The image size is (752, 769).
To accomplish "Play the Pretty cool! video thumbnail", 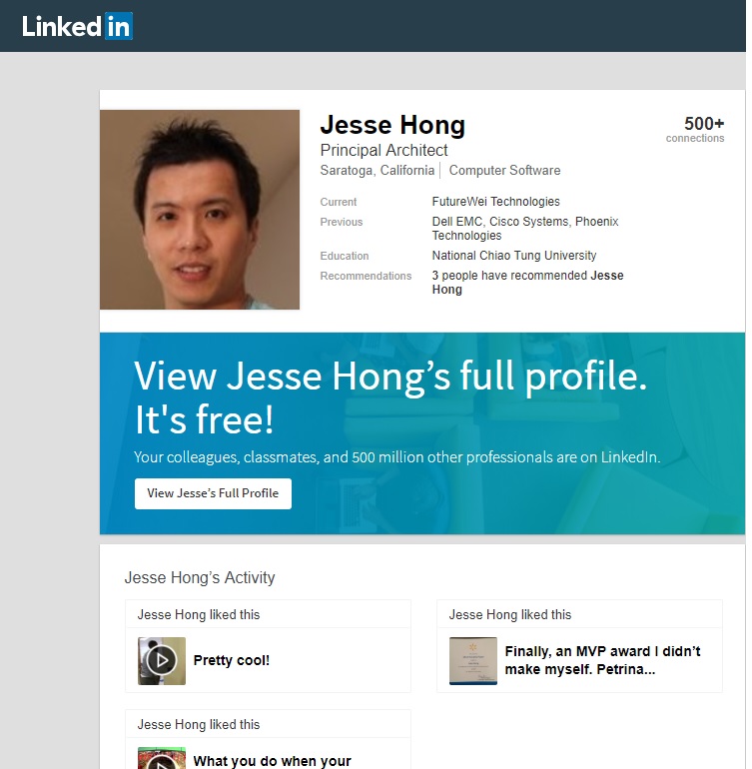I will point(162,660).
